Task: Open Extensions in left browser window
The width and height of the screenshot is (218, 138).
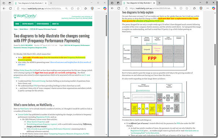Action: coord(86,8)
